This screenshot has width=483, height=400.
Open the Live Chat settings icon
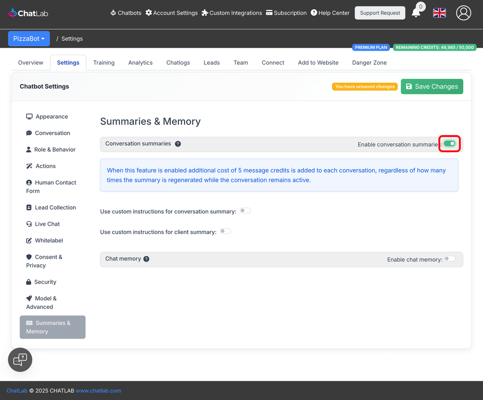29,224
